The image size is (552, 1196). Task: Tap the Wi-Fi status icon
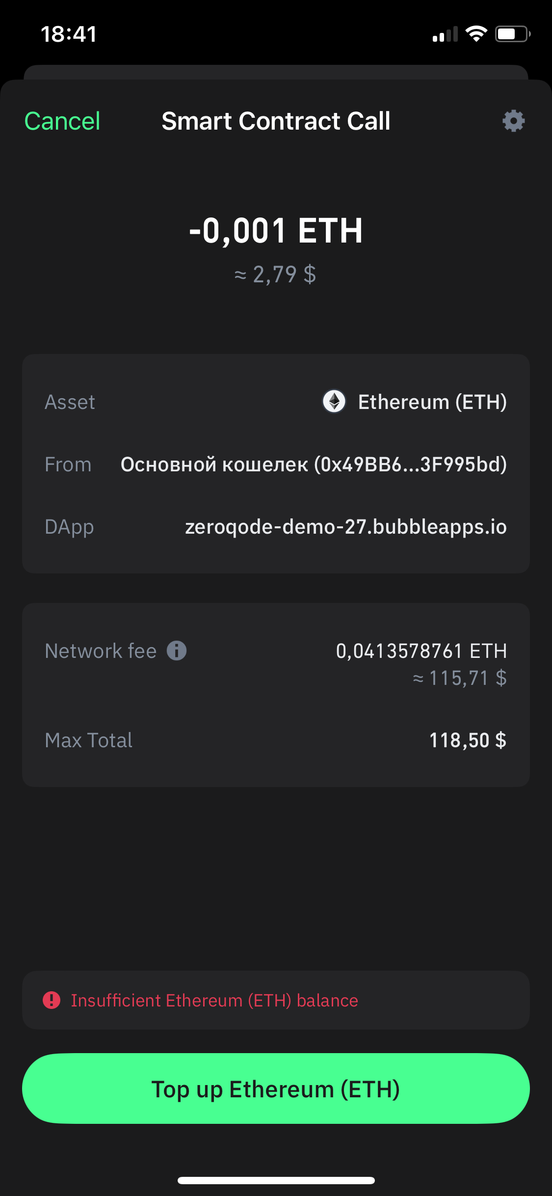476,34
